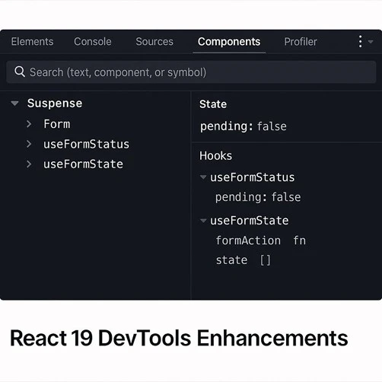
Task: Collapse the useFormState hook in Hooks
Action: tap(203, 221)
